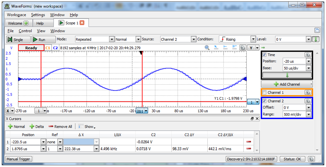Click the green down arrow beside Level
Viewport: 326px width, 167px height.
(316, 39)
